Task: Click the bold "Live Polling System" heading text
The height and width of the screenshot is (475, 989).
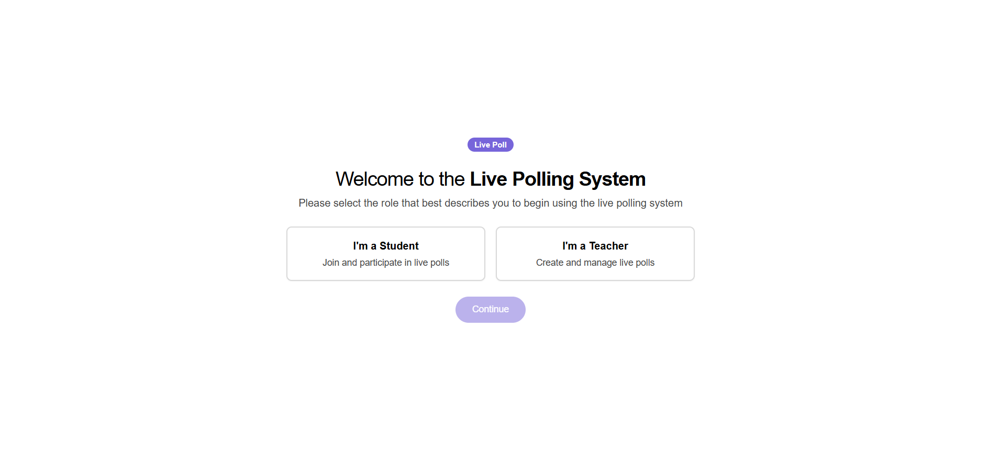Action: point(558,179)
